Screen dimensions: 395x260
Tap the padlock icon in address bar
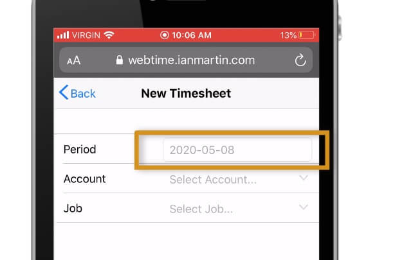(x=118, y=60)
